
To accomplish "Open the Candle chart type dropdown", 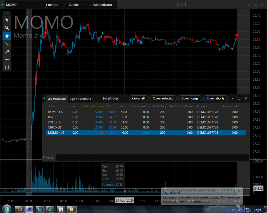I will tap(77, 5).
